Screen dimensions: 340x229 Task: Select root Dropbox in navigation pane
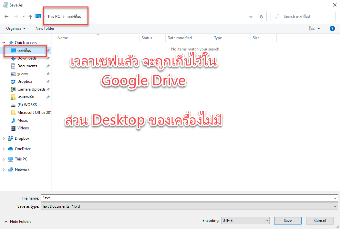(x=22, y=138)
